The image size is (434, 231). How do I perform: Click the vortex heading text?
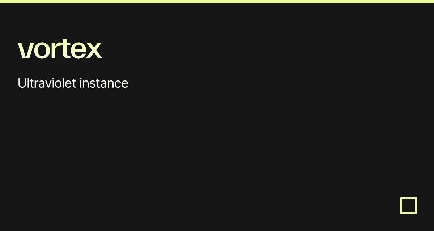[x=60, y=50]
